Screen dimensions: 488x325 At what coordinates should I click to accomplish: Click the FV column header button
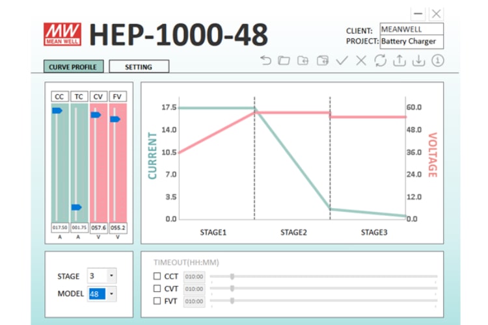[117, 97]
